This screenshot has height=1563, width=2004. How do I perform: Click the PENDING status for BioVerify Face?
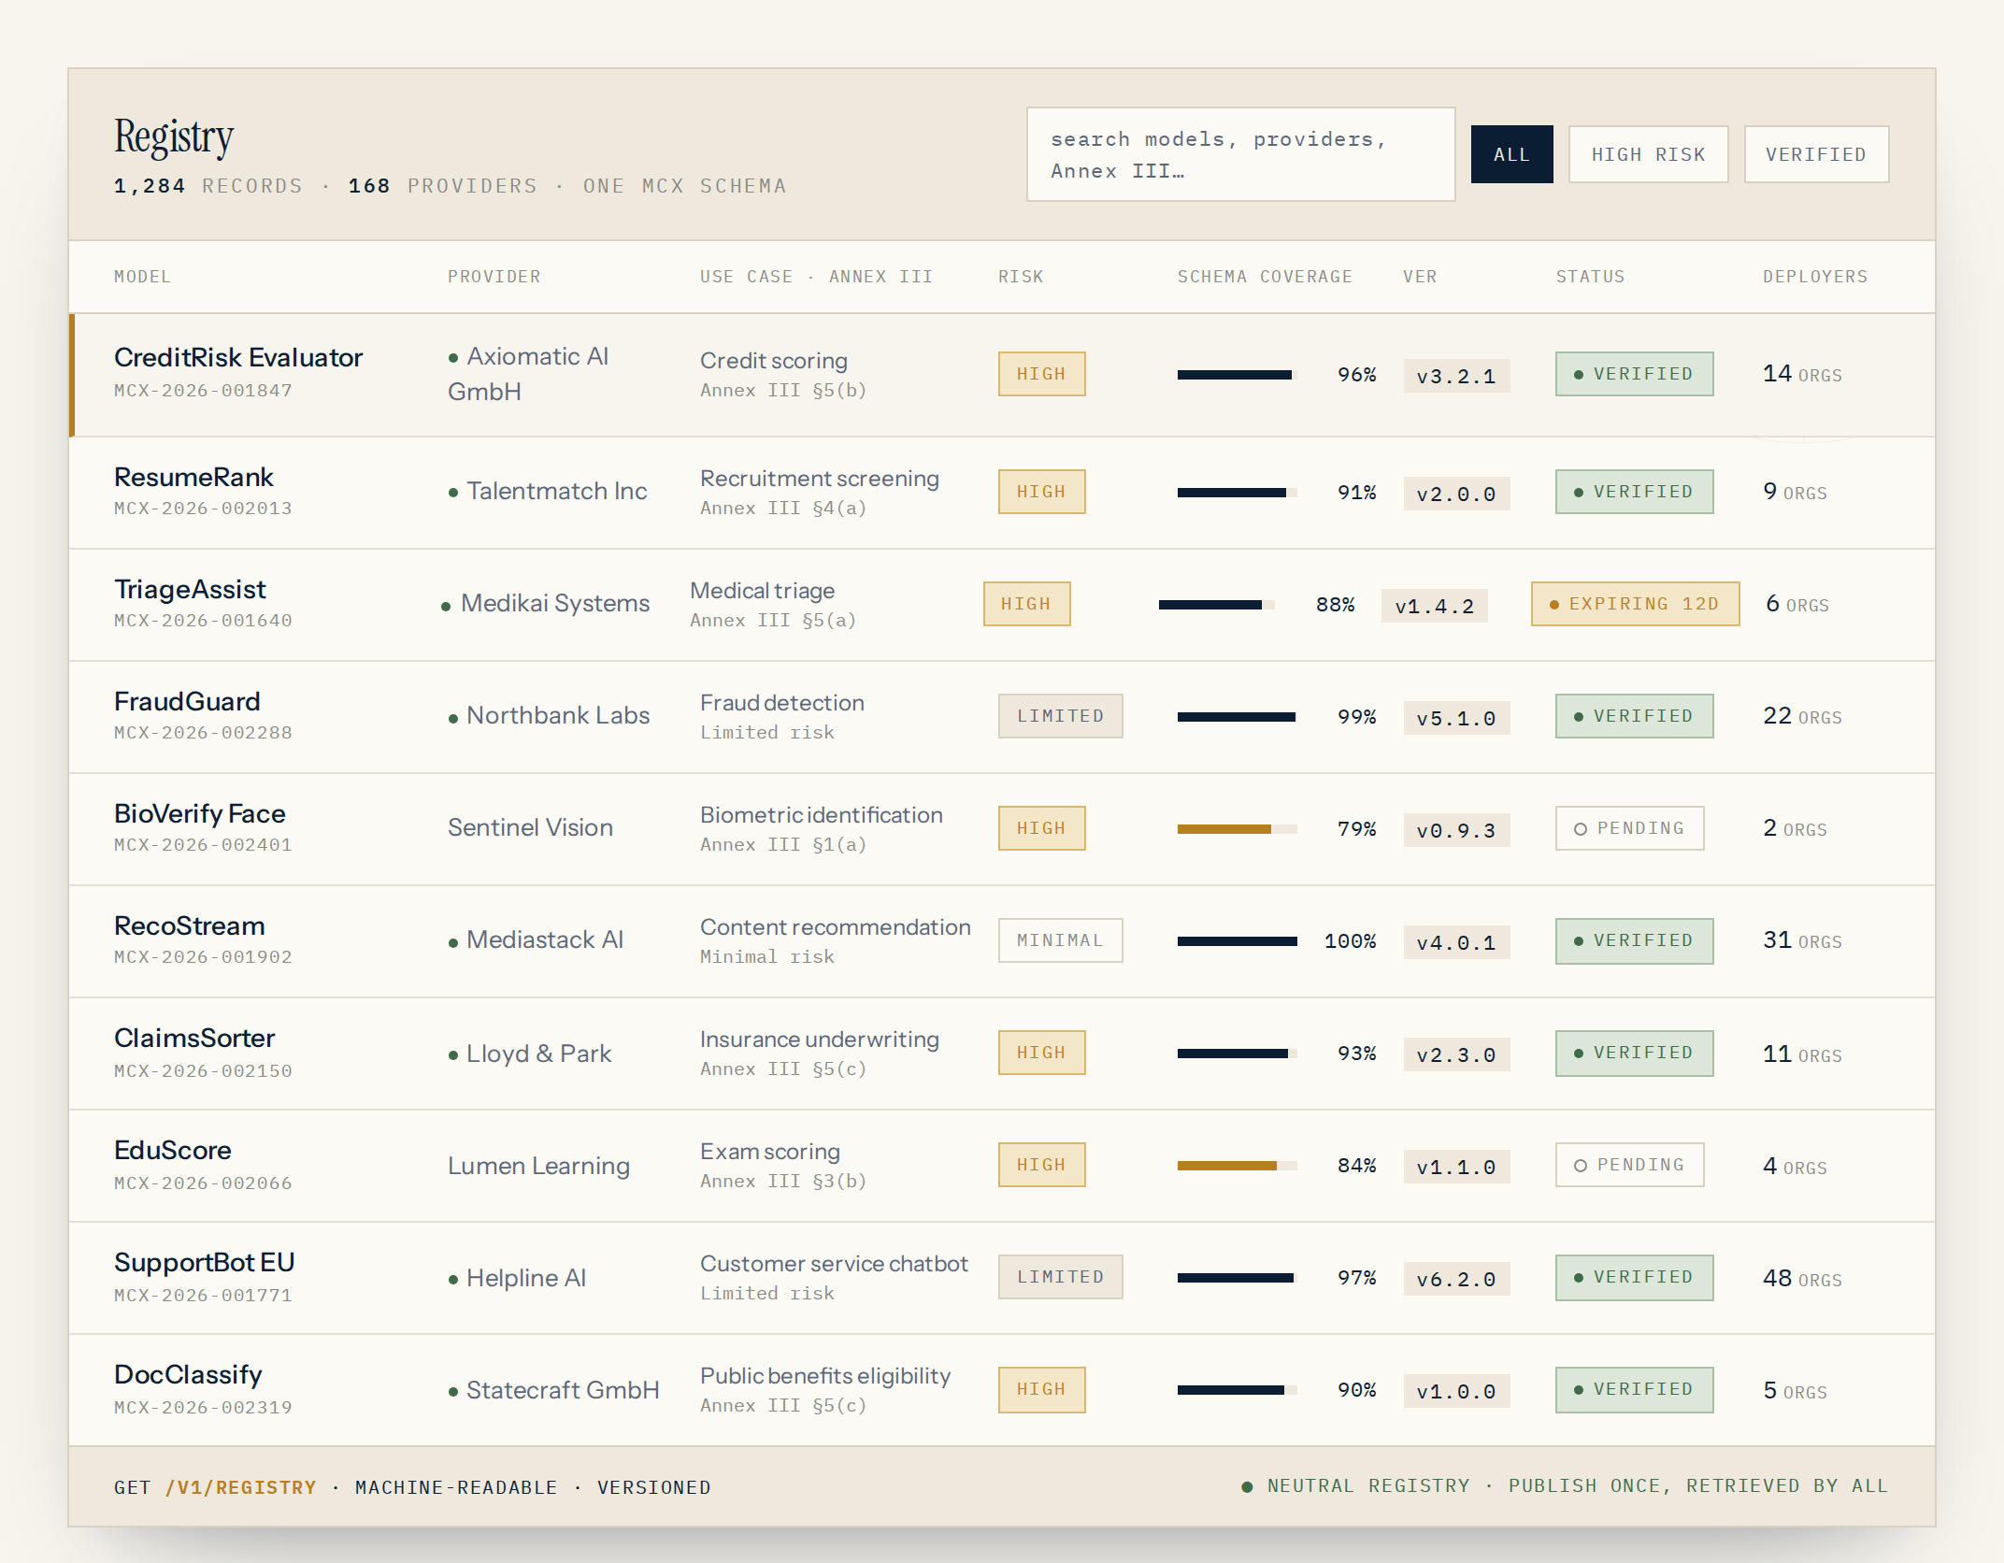pyautogui.click(x=1629, y=828)
